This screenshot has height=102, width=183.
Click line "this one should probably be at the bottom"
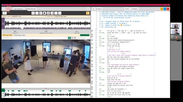tap(123, 59)
